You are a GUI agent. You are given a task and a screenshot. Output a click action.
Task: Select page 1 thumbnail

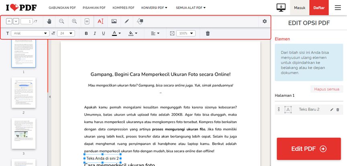click(x=23, y=54)
